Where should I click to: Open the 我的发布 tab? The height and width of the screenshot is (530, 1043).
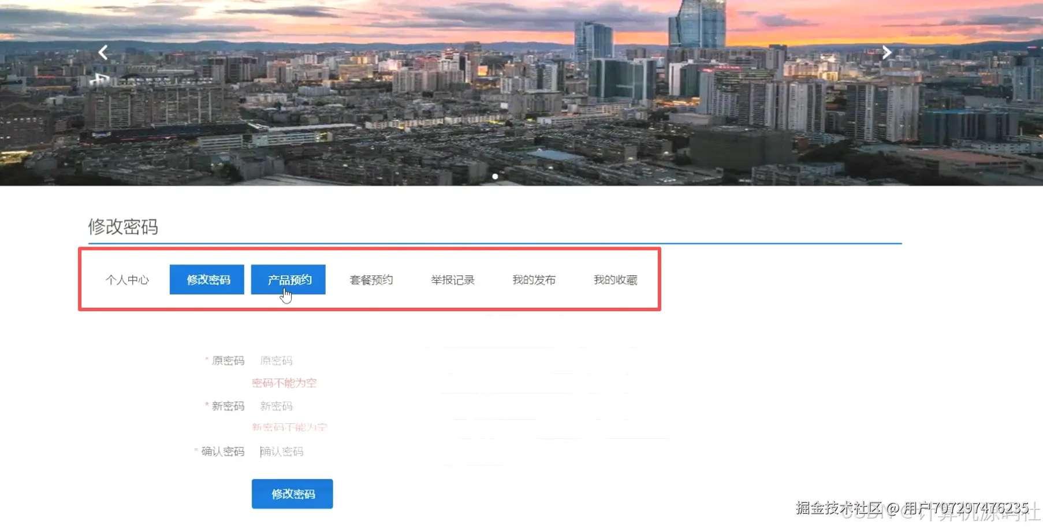tap(534, 279)
